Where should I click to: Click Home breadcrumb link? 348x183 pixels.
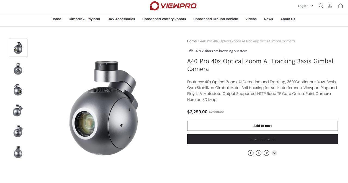[192, 41]
